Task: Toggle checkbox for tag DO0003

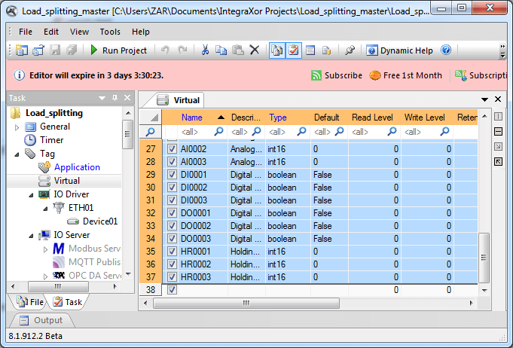Action: tap(172, 239)
